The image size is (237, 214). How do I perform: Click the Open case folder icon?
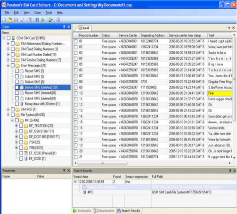[x=10, y=20]
